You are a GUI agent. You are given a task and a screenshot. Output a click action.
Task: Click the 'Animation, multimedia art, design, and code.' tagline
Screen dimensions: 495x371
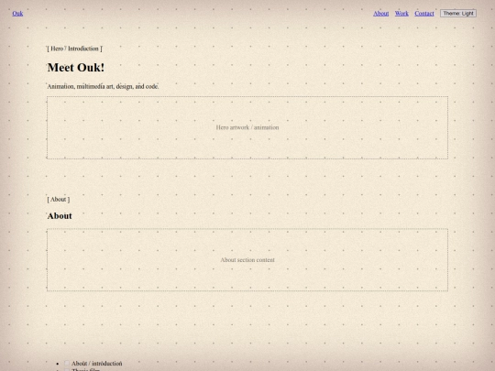tap(103, 86)
